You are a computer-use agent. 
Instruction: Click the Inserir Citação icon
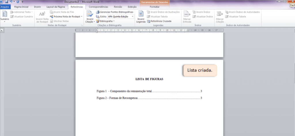coord(90,15)
